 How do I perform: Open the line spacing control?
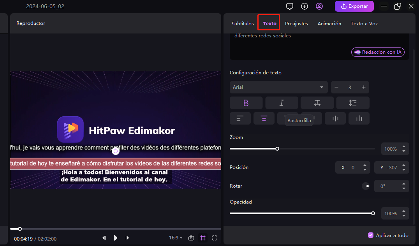[353, 103]
